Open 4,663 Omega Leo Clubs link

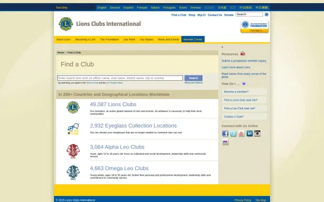[x=119, y=169]
